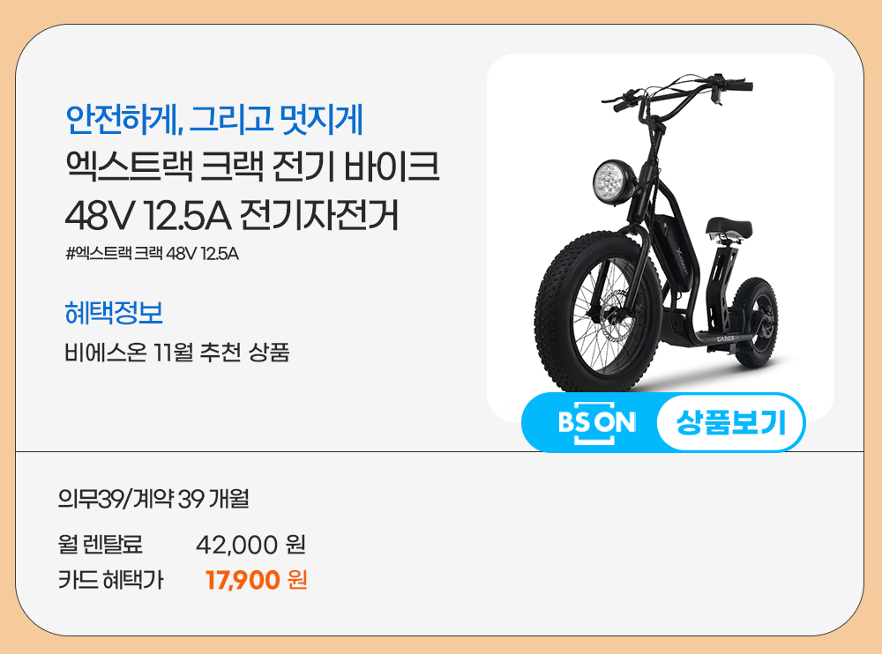Click the 상품보기 button
Image resolution: width=882 pixels, height=654 pixels.
pyautogui.click(x=730, y=422)
